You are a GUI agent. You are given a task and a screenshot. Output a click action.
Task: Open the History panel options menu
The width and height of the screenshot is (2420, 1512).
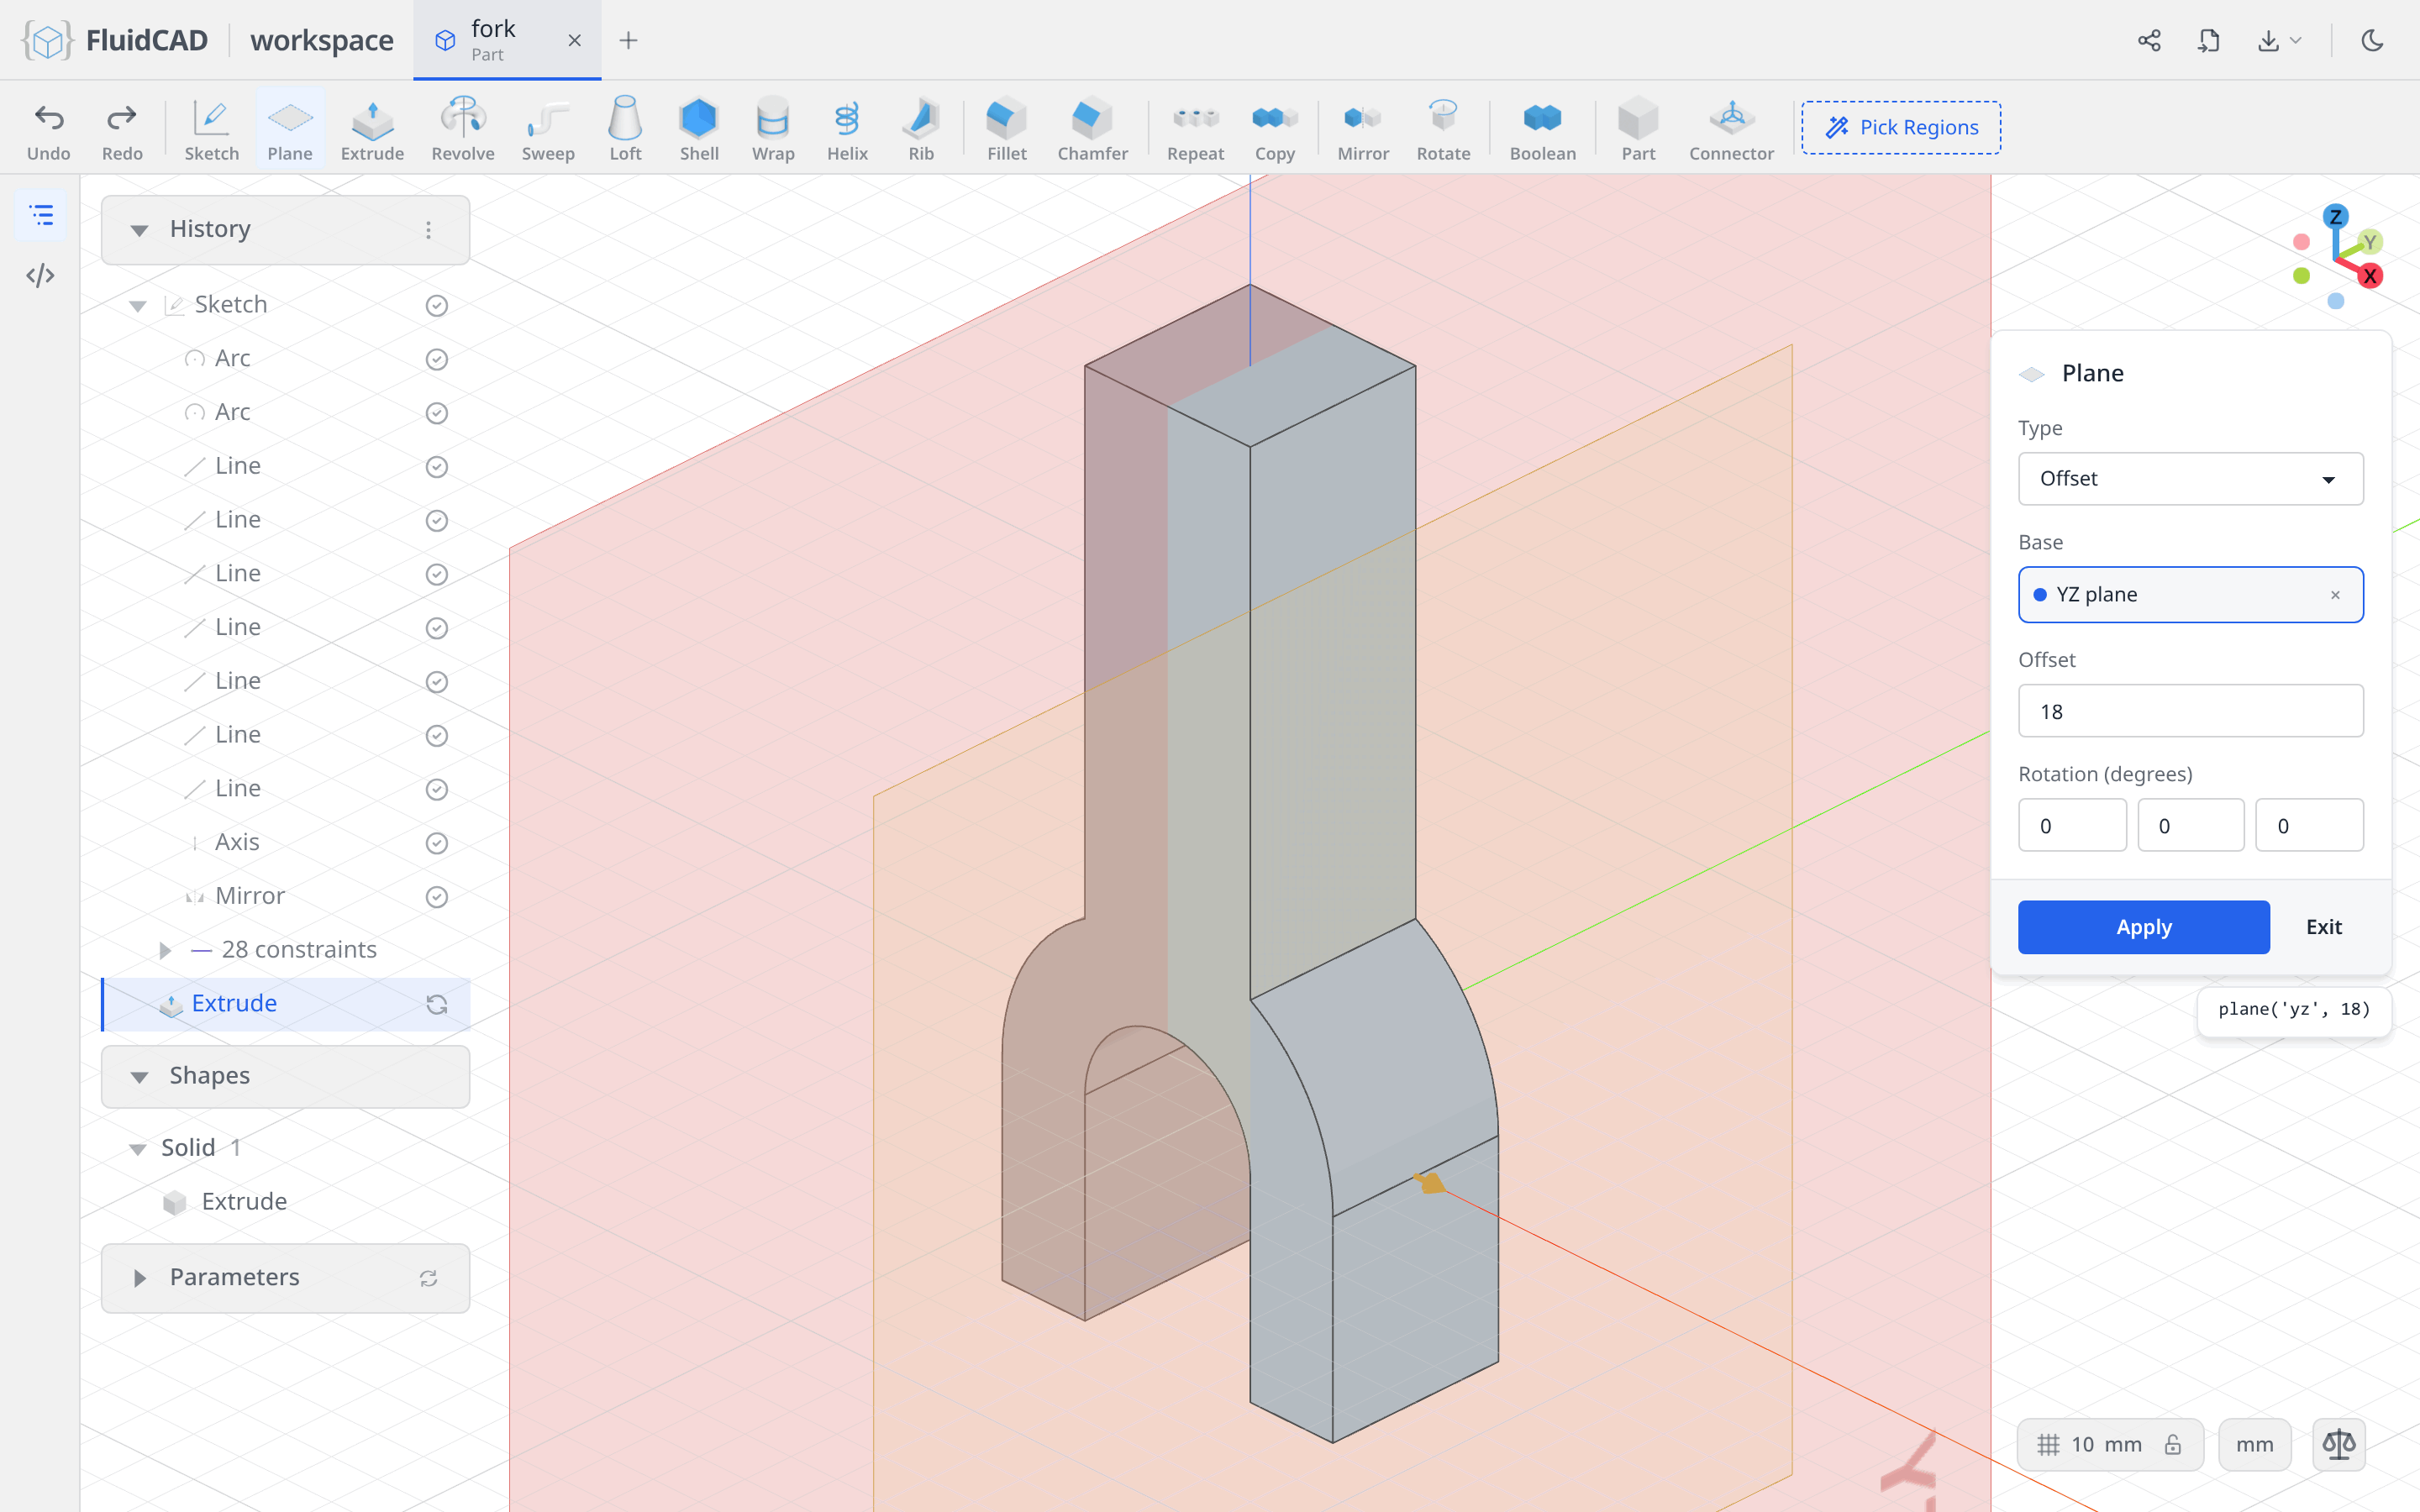(x=428, y=230)
